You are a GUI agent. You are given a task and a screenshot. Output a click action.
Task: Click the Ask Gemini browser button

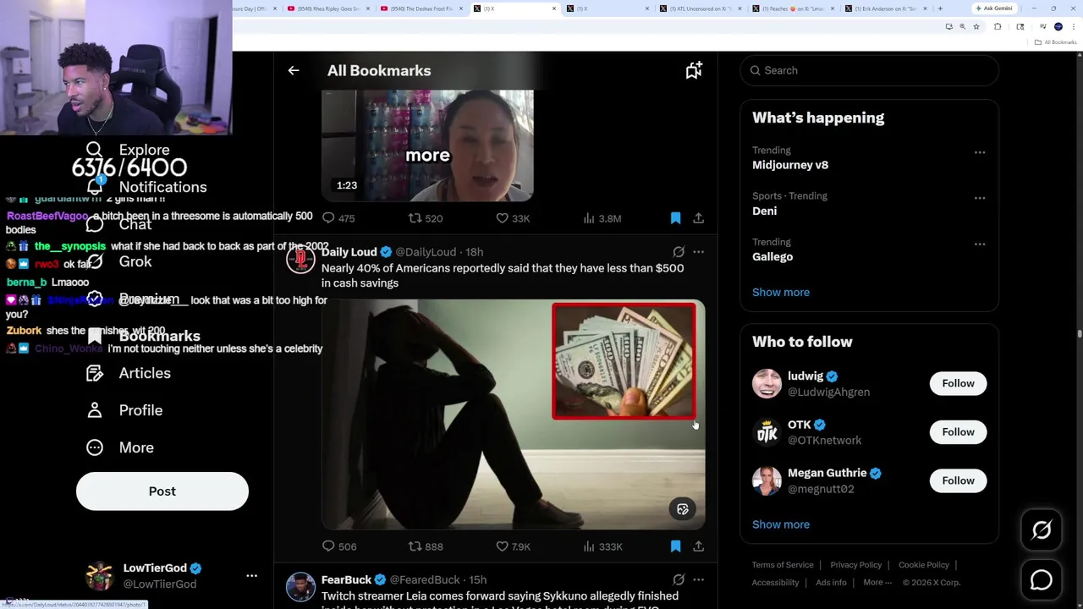tap(994, 8)
